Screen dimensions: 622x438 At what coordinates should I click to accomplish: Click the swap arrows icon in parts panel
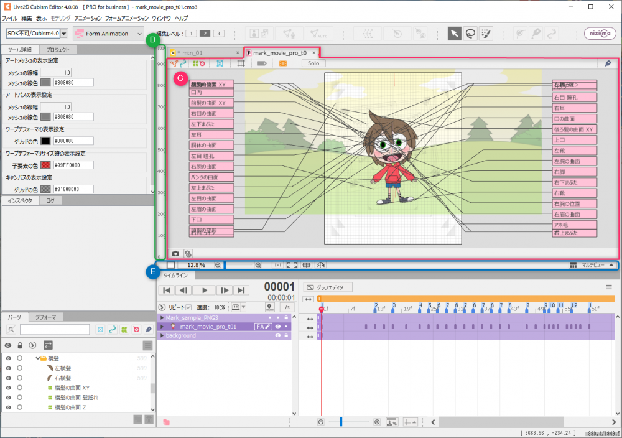pyautogui.click(x=48, y=345)
